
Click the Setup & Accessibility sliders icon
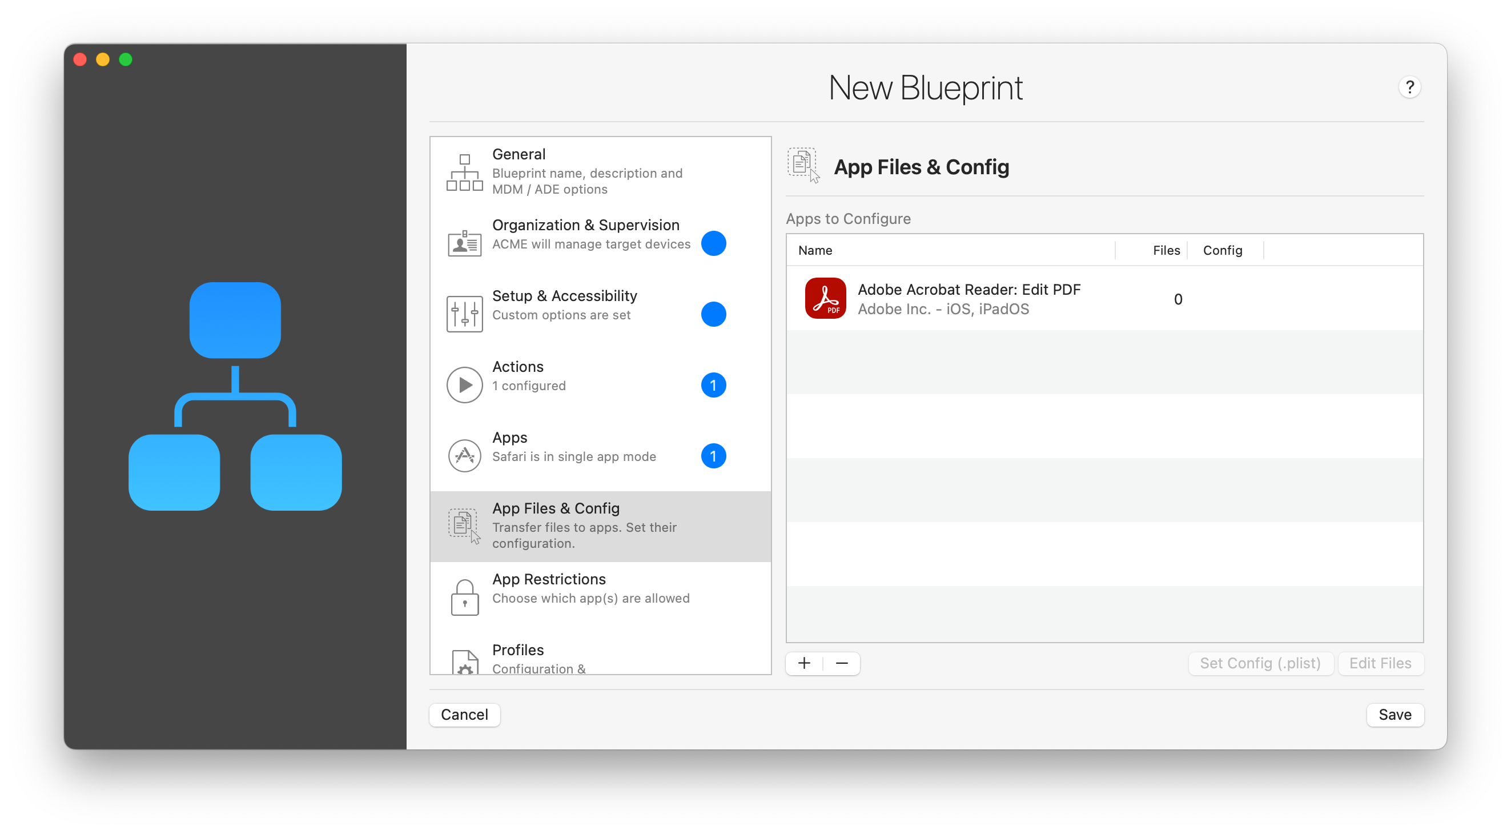(464, 314)
